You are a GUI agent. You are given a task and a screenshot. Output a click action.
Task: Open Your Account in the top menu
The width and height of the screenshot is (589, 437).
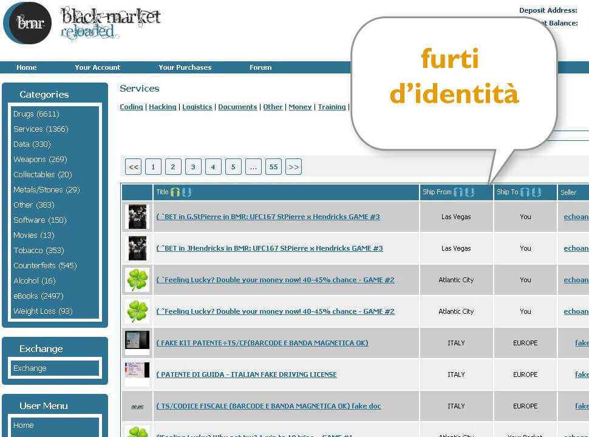point(97,67)
